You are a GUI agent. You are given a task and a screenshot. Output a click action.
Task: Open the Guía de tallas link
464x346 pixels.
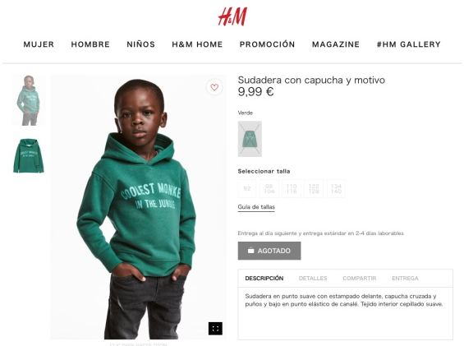[256, 207]
